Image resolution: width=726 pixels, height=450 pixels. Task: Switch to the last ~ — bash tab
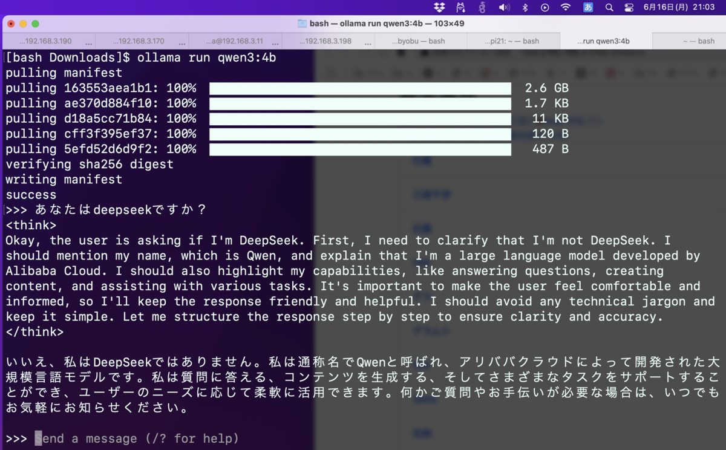pos(689,41)
